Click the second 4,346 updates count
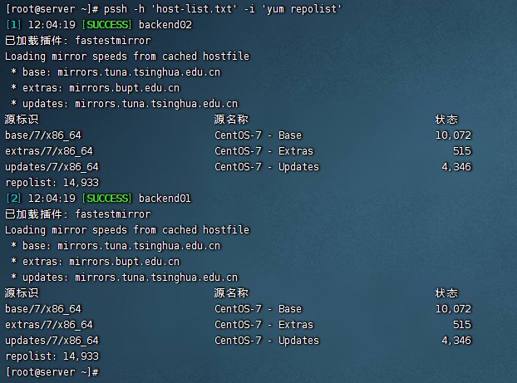Screen dimensions: 517x383 click(456, 341)
